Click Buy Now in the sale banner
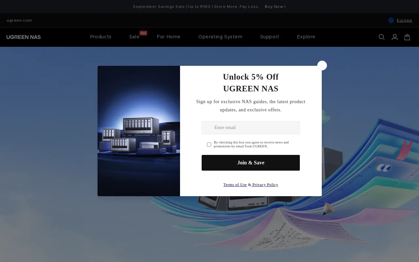 (x=275, y=7)
